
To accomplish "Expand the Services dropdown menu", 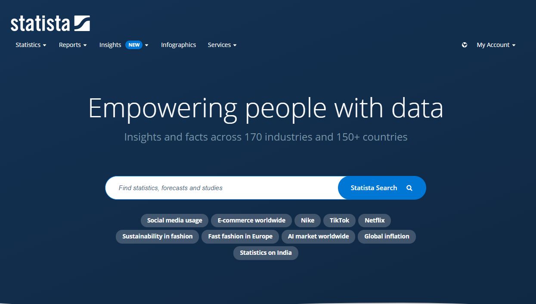I will click(x=222, y=45).
